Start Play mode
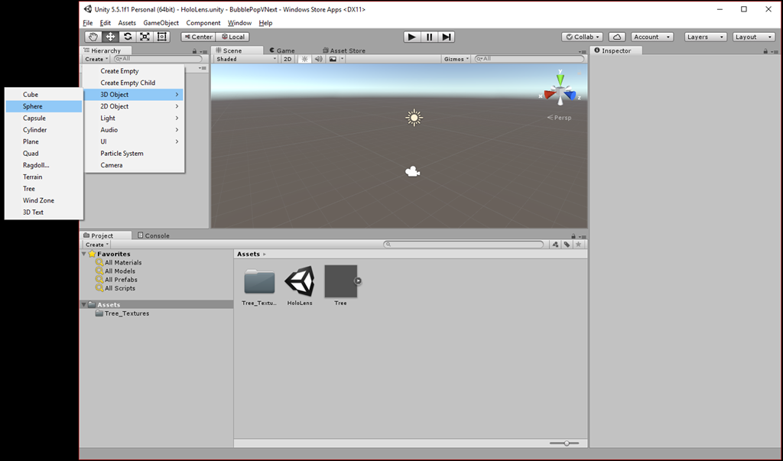 click(x=411, y=37)
